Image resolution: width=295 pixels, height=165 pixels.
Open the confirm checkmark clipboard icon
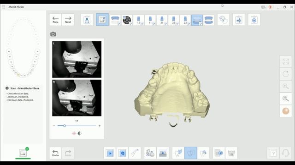pos(254,20)
